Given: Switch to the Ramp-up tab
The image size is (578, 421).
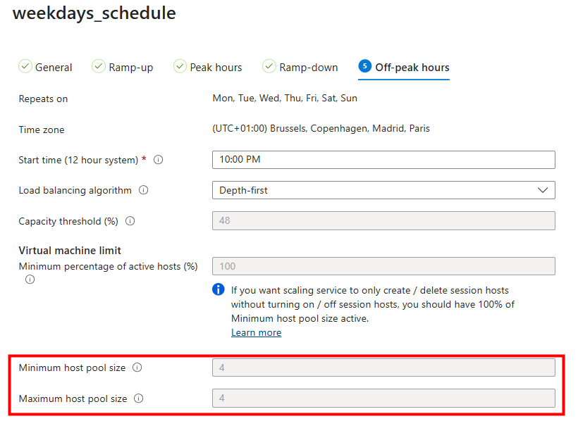Looking at the screenshot, I should click(123, 67).
